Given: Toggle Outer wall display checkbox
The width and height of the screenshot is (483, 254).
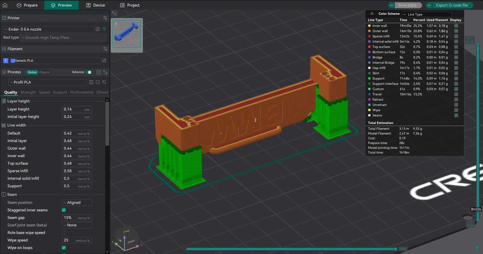Looking at the screenshot, I should pyautogui.click(x=456, y=31).
